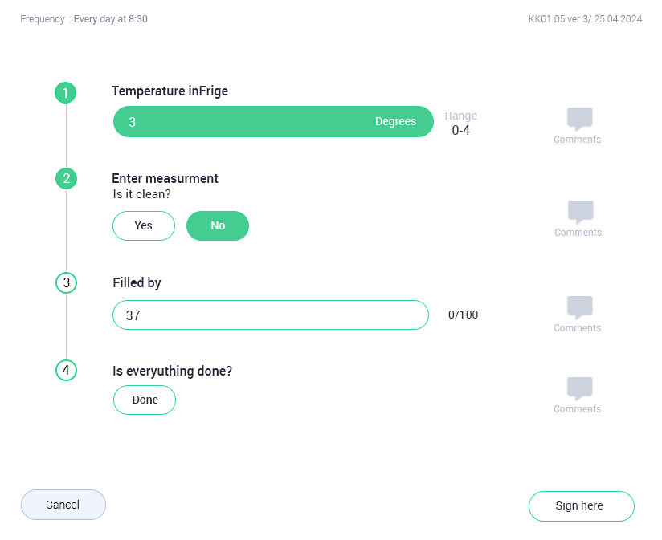This screenshot has height=540, width=662.
Task: Click the Frequency Every day at 8:30 text
Action: click(84, 19)
